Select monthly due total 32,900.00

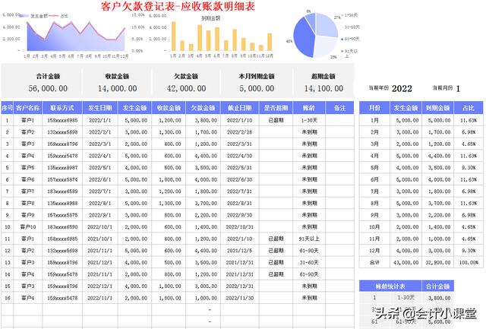[437, 262]
